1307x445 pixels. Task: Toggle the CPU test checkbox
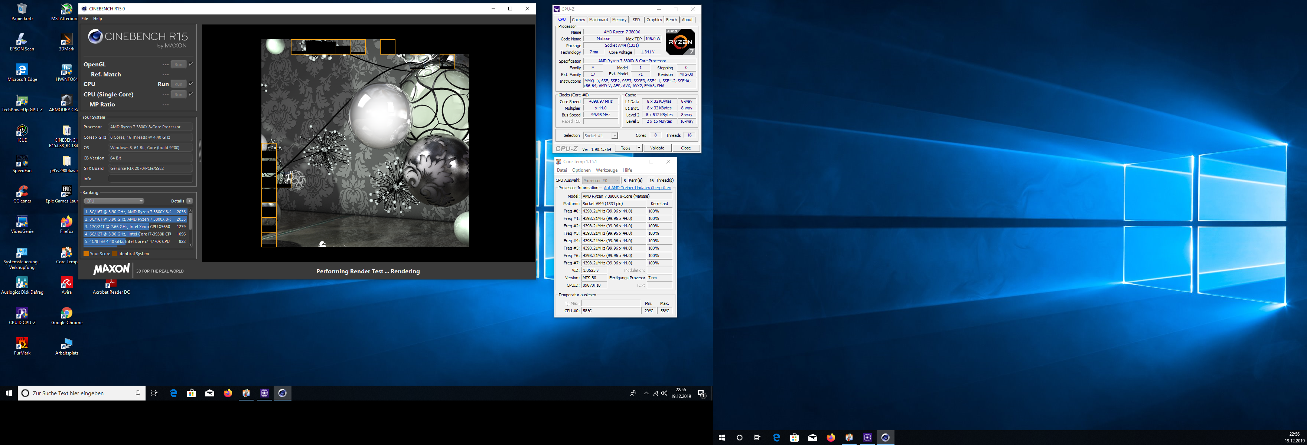191,84
